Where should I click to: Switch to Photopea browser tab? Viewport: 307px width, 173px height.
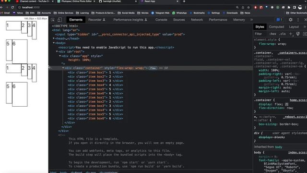click(76, 1)
